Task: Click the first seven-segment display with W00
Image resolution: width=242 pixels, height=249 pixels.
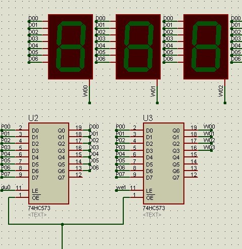Action: click(x=70, y=47)
